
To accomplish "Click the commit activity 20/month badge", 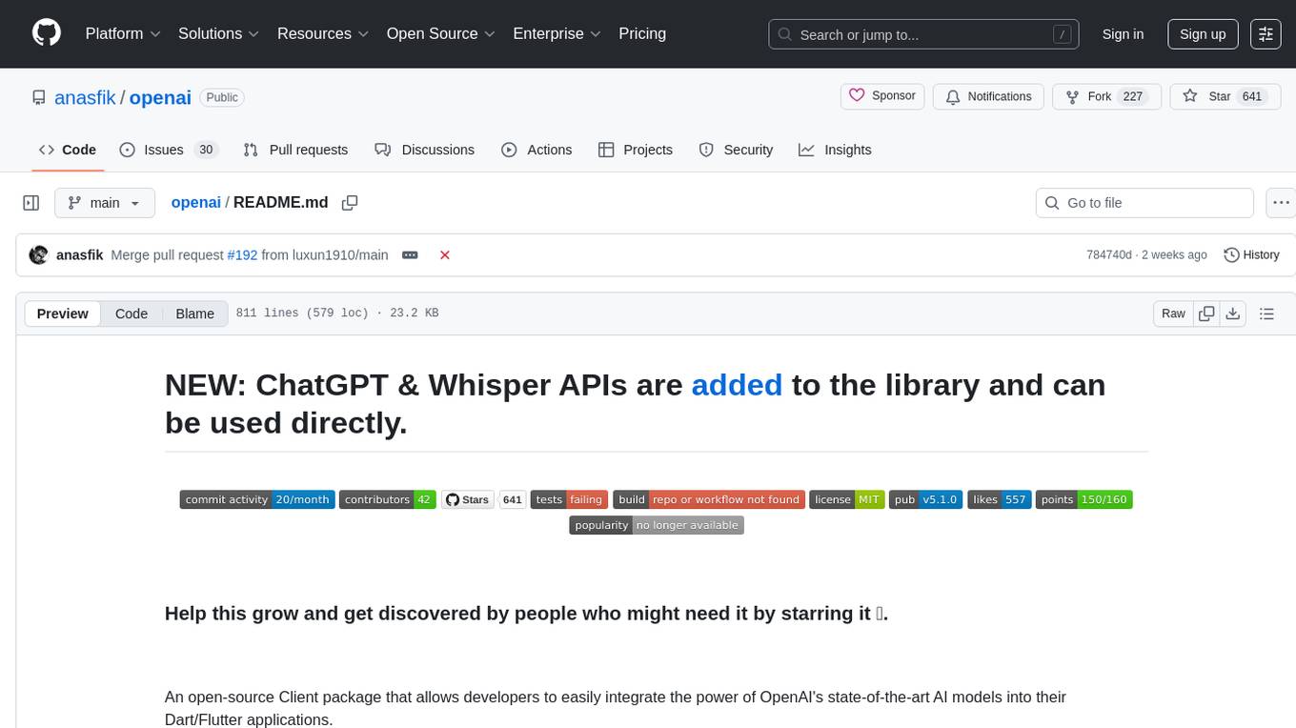I will (257, 499).
